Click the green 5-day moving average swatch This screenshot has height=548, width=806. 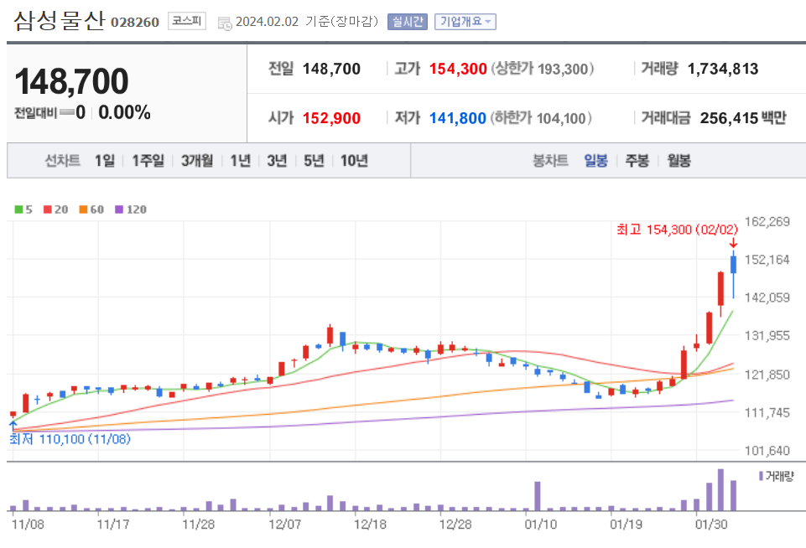click(x=18, y=209)
